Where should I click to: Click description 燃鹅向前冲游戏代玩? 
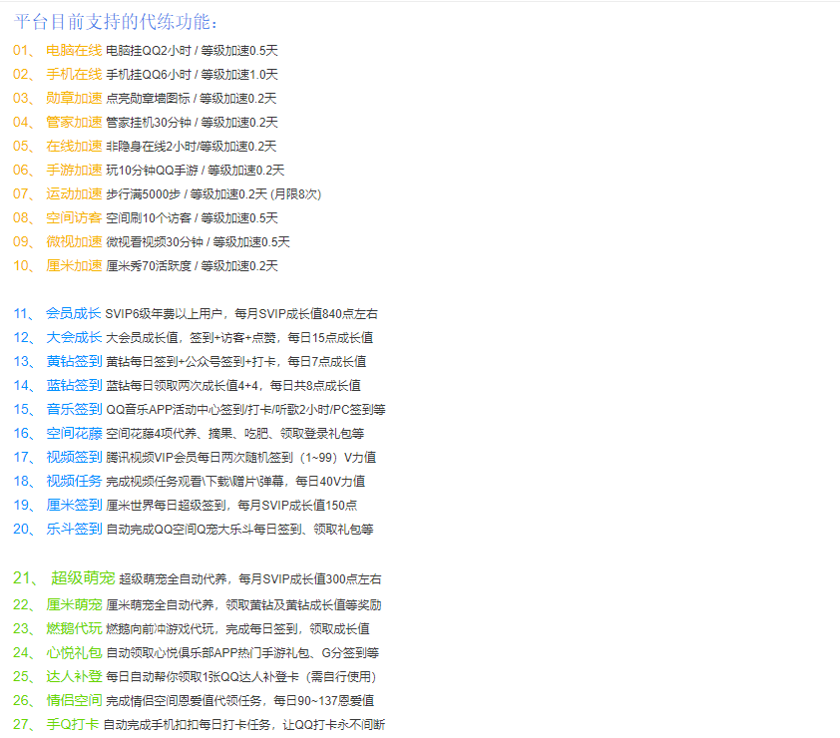tap(237, 628)
